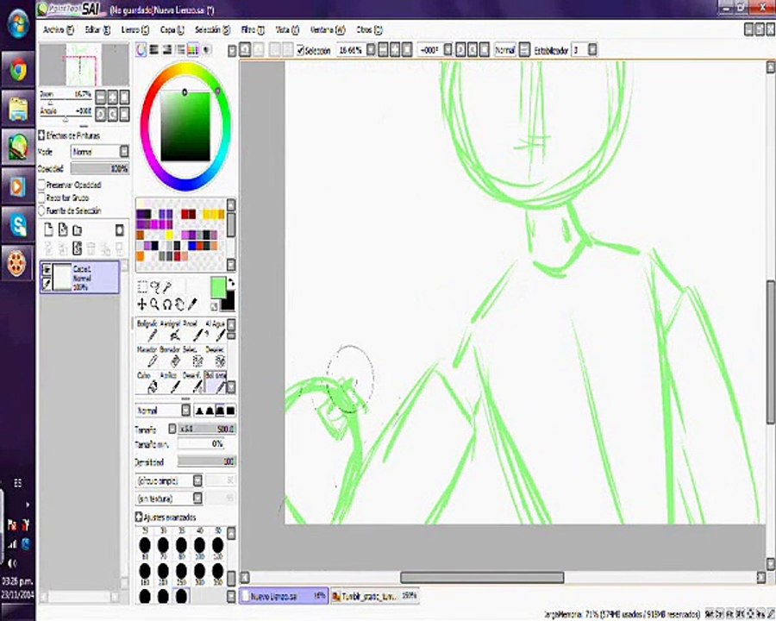Open the zoom percentage dropdown in toolbar
The height and width of the screenshot is (621, 776).
(x=370, y=50)
